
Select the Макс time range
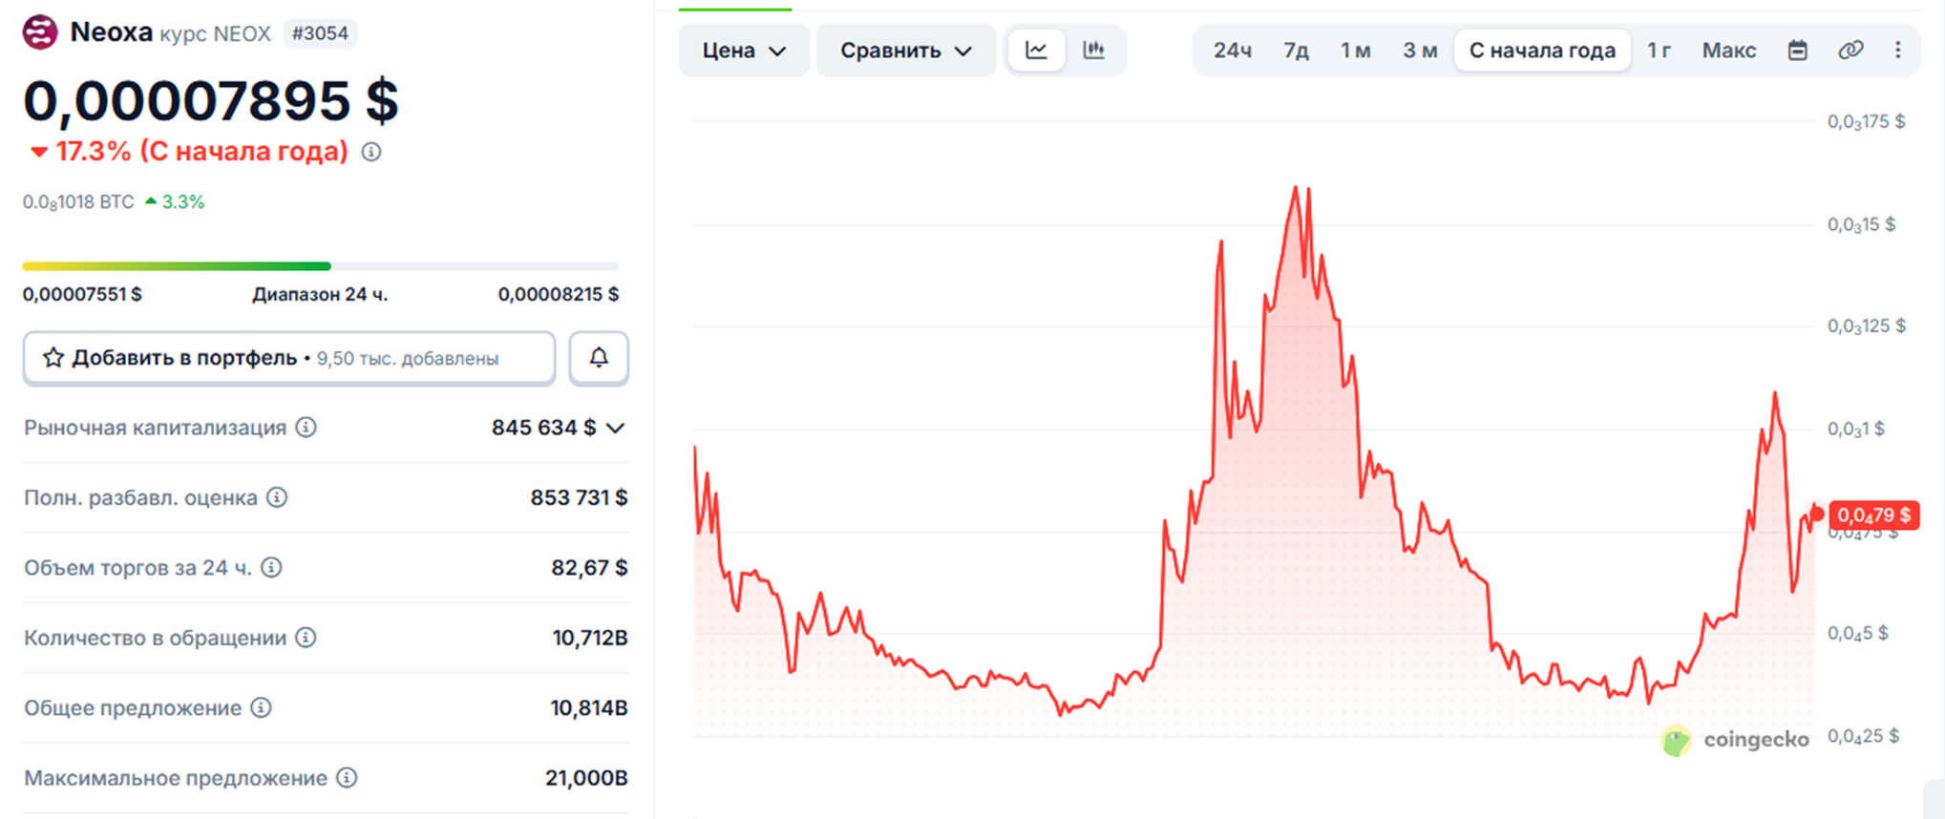pyautogui.click(x=1729, y=51)
